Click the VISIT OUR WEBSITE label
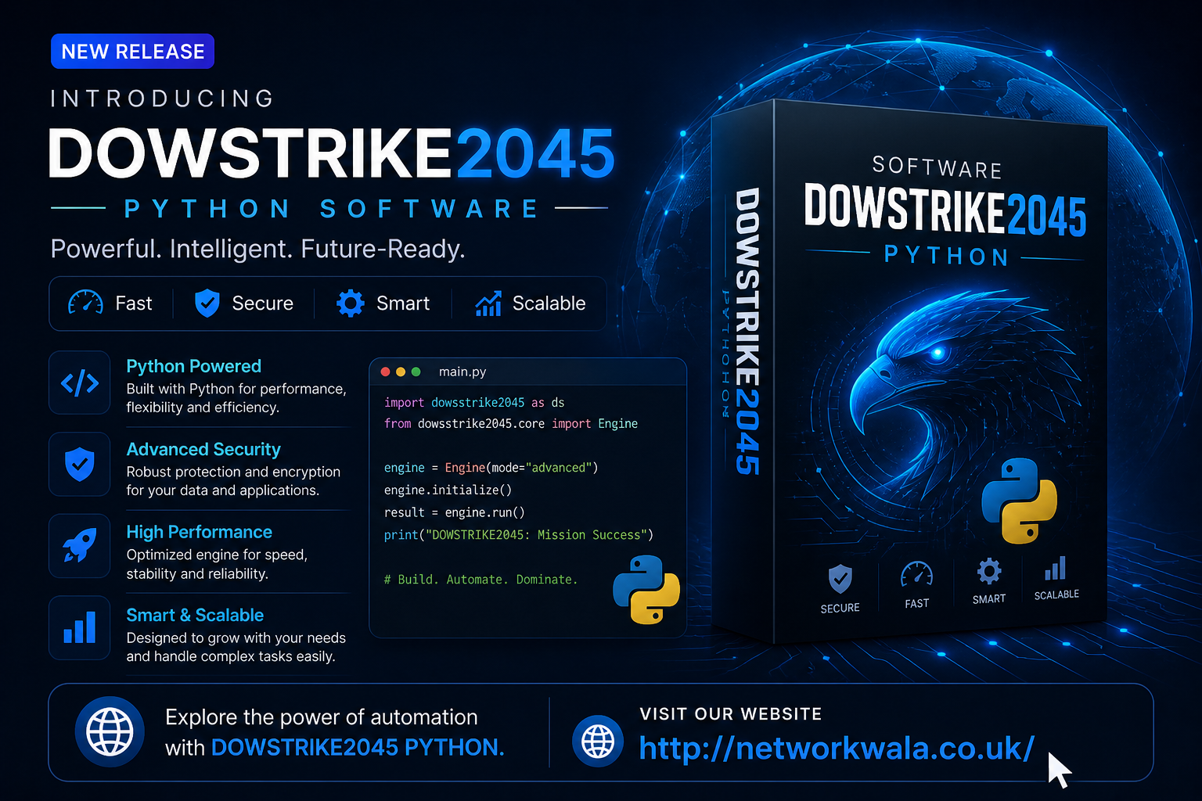 point(731,713)
